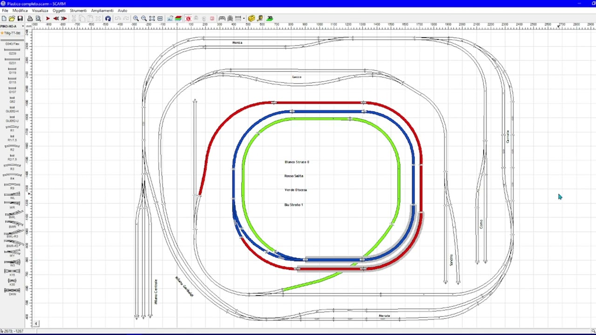Image resolution: width=596 pixels, height=335 pixels.
Task: Click the Lecco station label
Action: point(297,77)
